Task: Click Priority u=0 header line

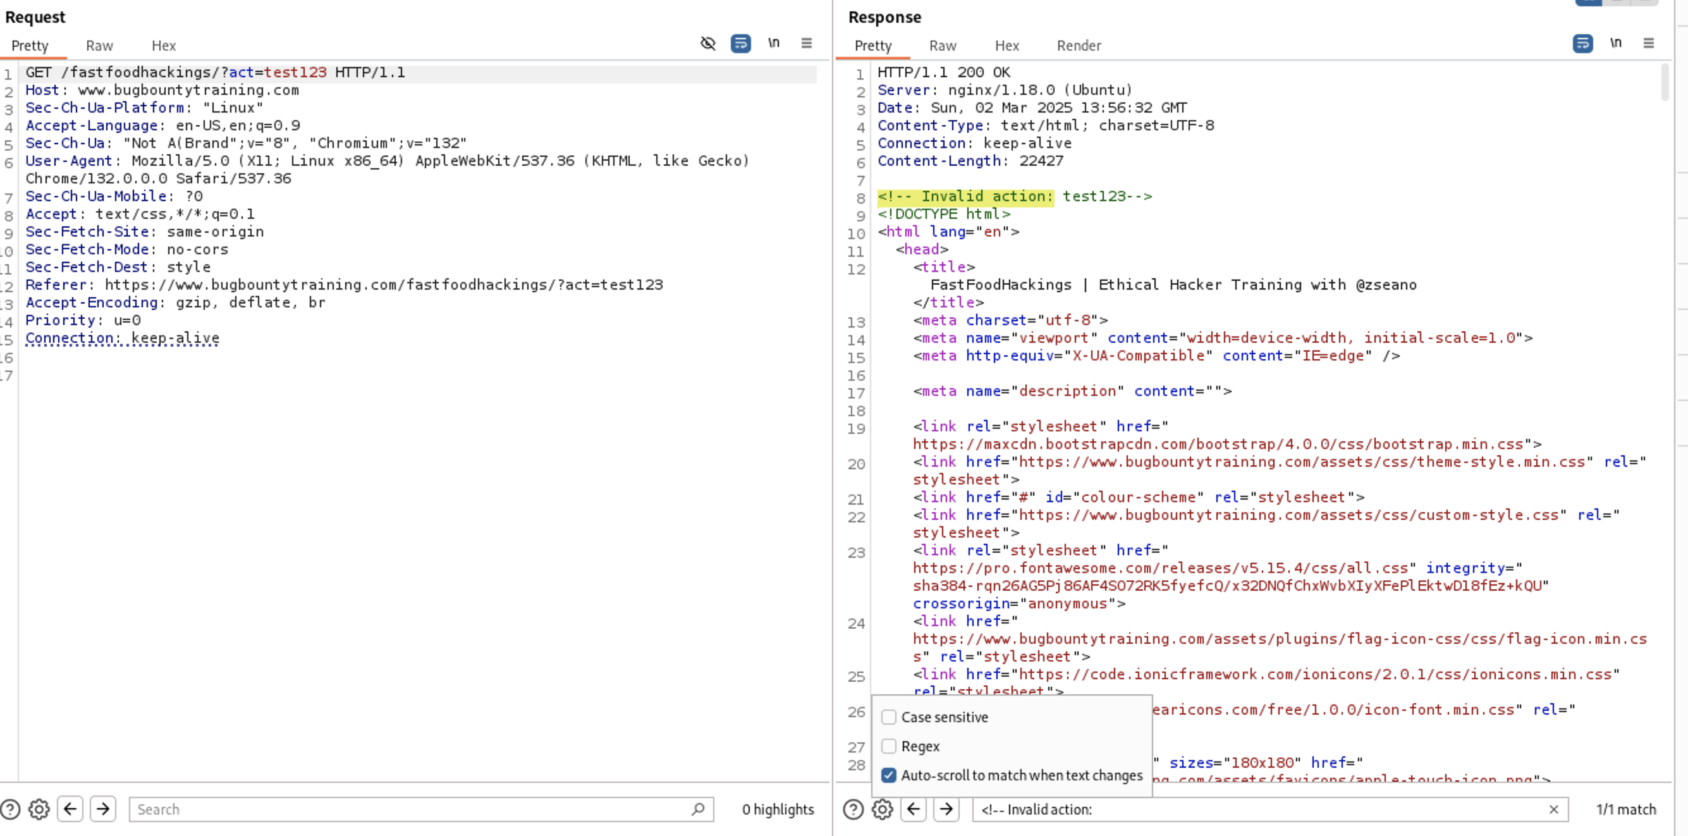Action: (83, 320)
